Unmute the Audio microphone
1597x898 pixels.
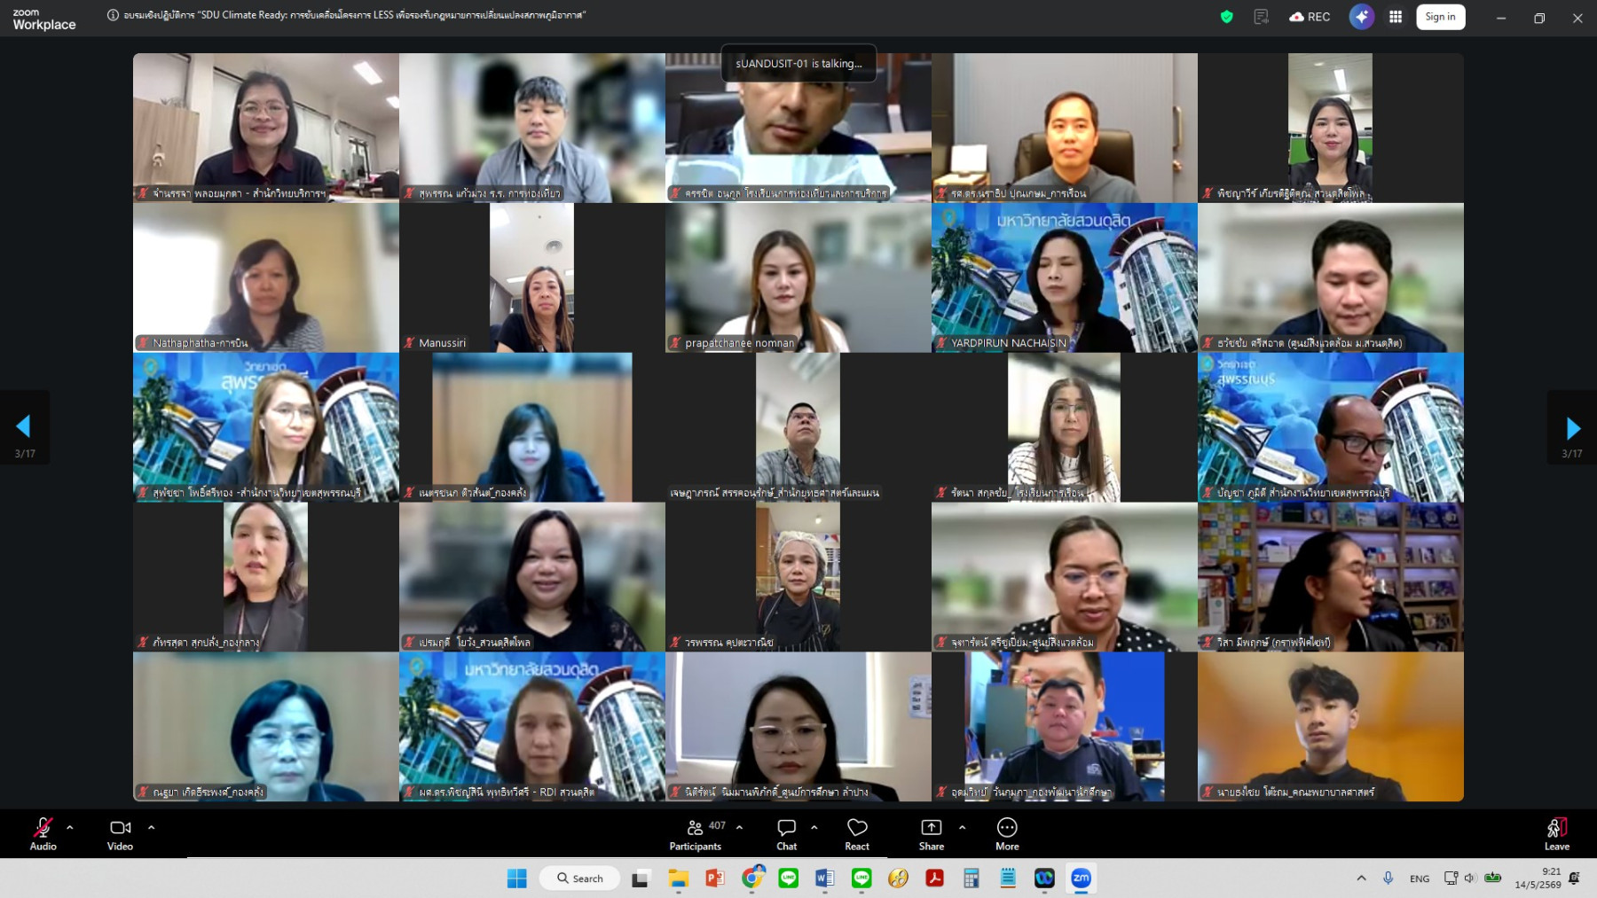(x=43, y=834)
